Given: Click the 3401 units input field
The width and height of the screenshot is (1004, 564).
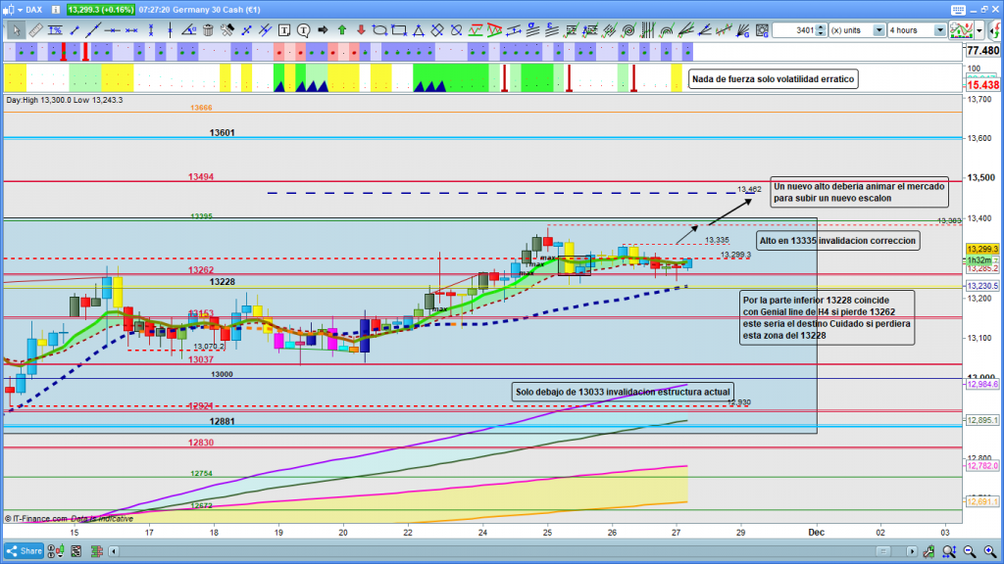Looking at the screenshot, I should click(x=794, y=30).
